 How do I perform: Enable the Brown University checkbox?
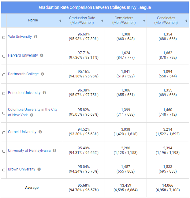pos(4,170)
